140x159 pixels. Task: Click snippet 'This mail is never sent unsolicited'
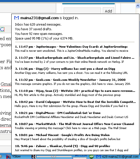coord(72,51)
